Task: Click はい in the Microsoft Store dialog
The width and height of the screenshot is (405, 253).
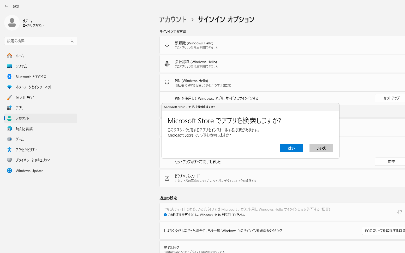Action: pos(291,148)
